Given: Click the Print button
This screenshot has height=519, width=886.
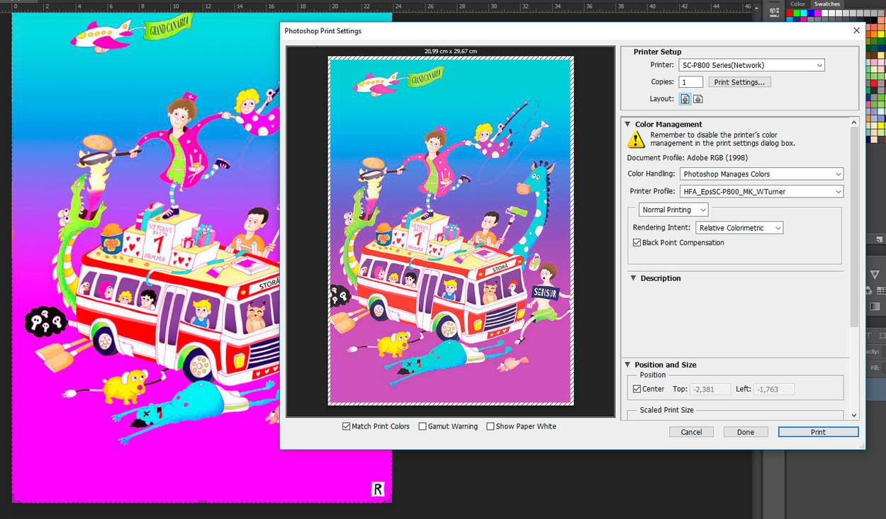Looking at the screenshot, I should coord(818,432).
